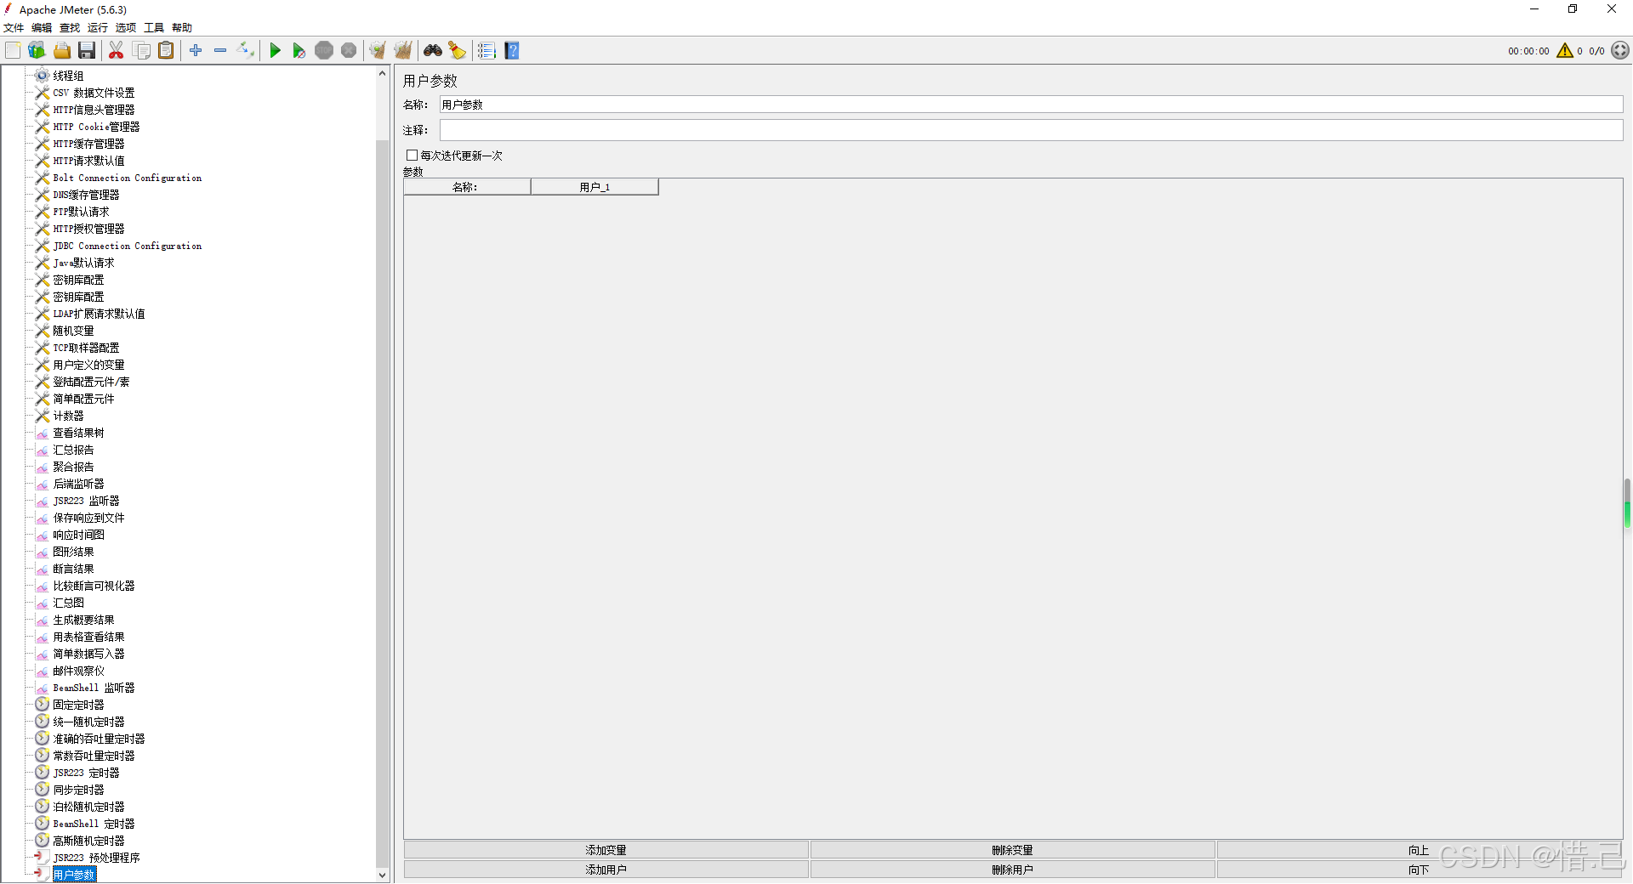Open the 选项 menu

[x=126, y=28]
